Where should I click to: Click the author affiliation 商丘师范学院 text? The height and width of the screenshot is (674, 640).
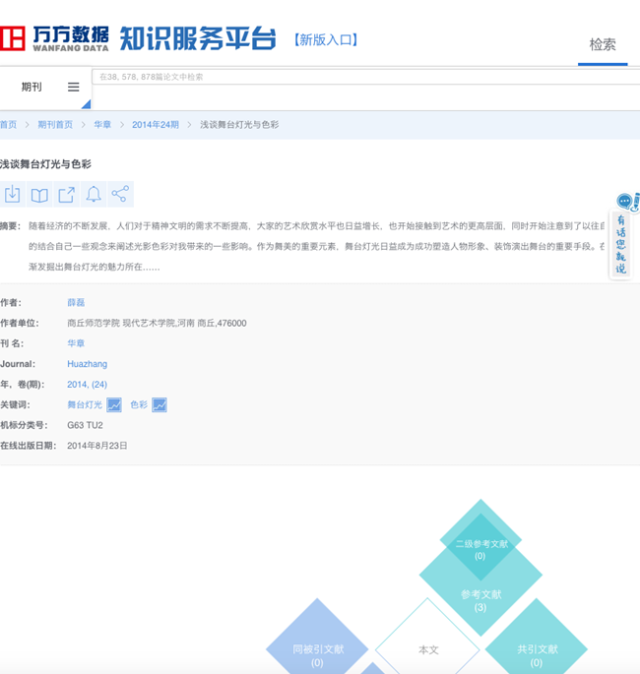click(x=157, y=324)
